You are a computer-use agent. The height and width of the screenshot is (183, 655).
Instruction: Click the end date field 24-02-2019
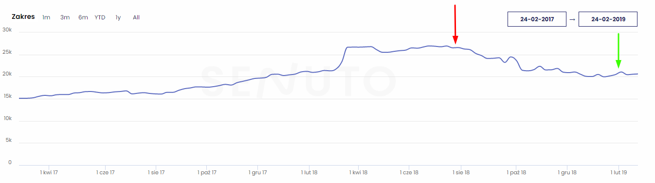click(x=608, y=19)
